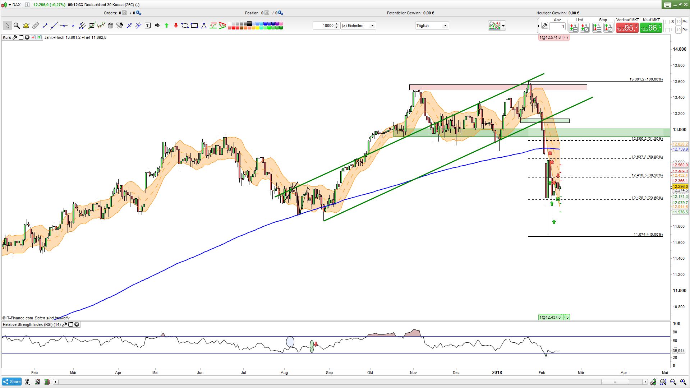The height and width of the screenshot is (388, 690).
Task: Expand the indicators add dropdown arrow
Action: click(503, 26)
